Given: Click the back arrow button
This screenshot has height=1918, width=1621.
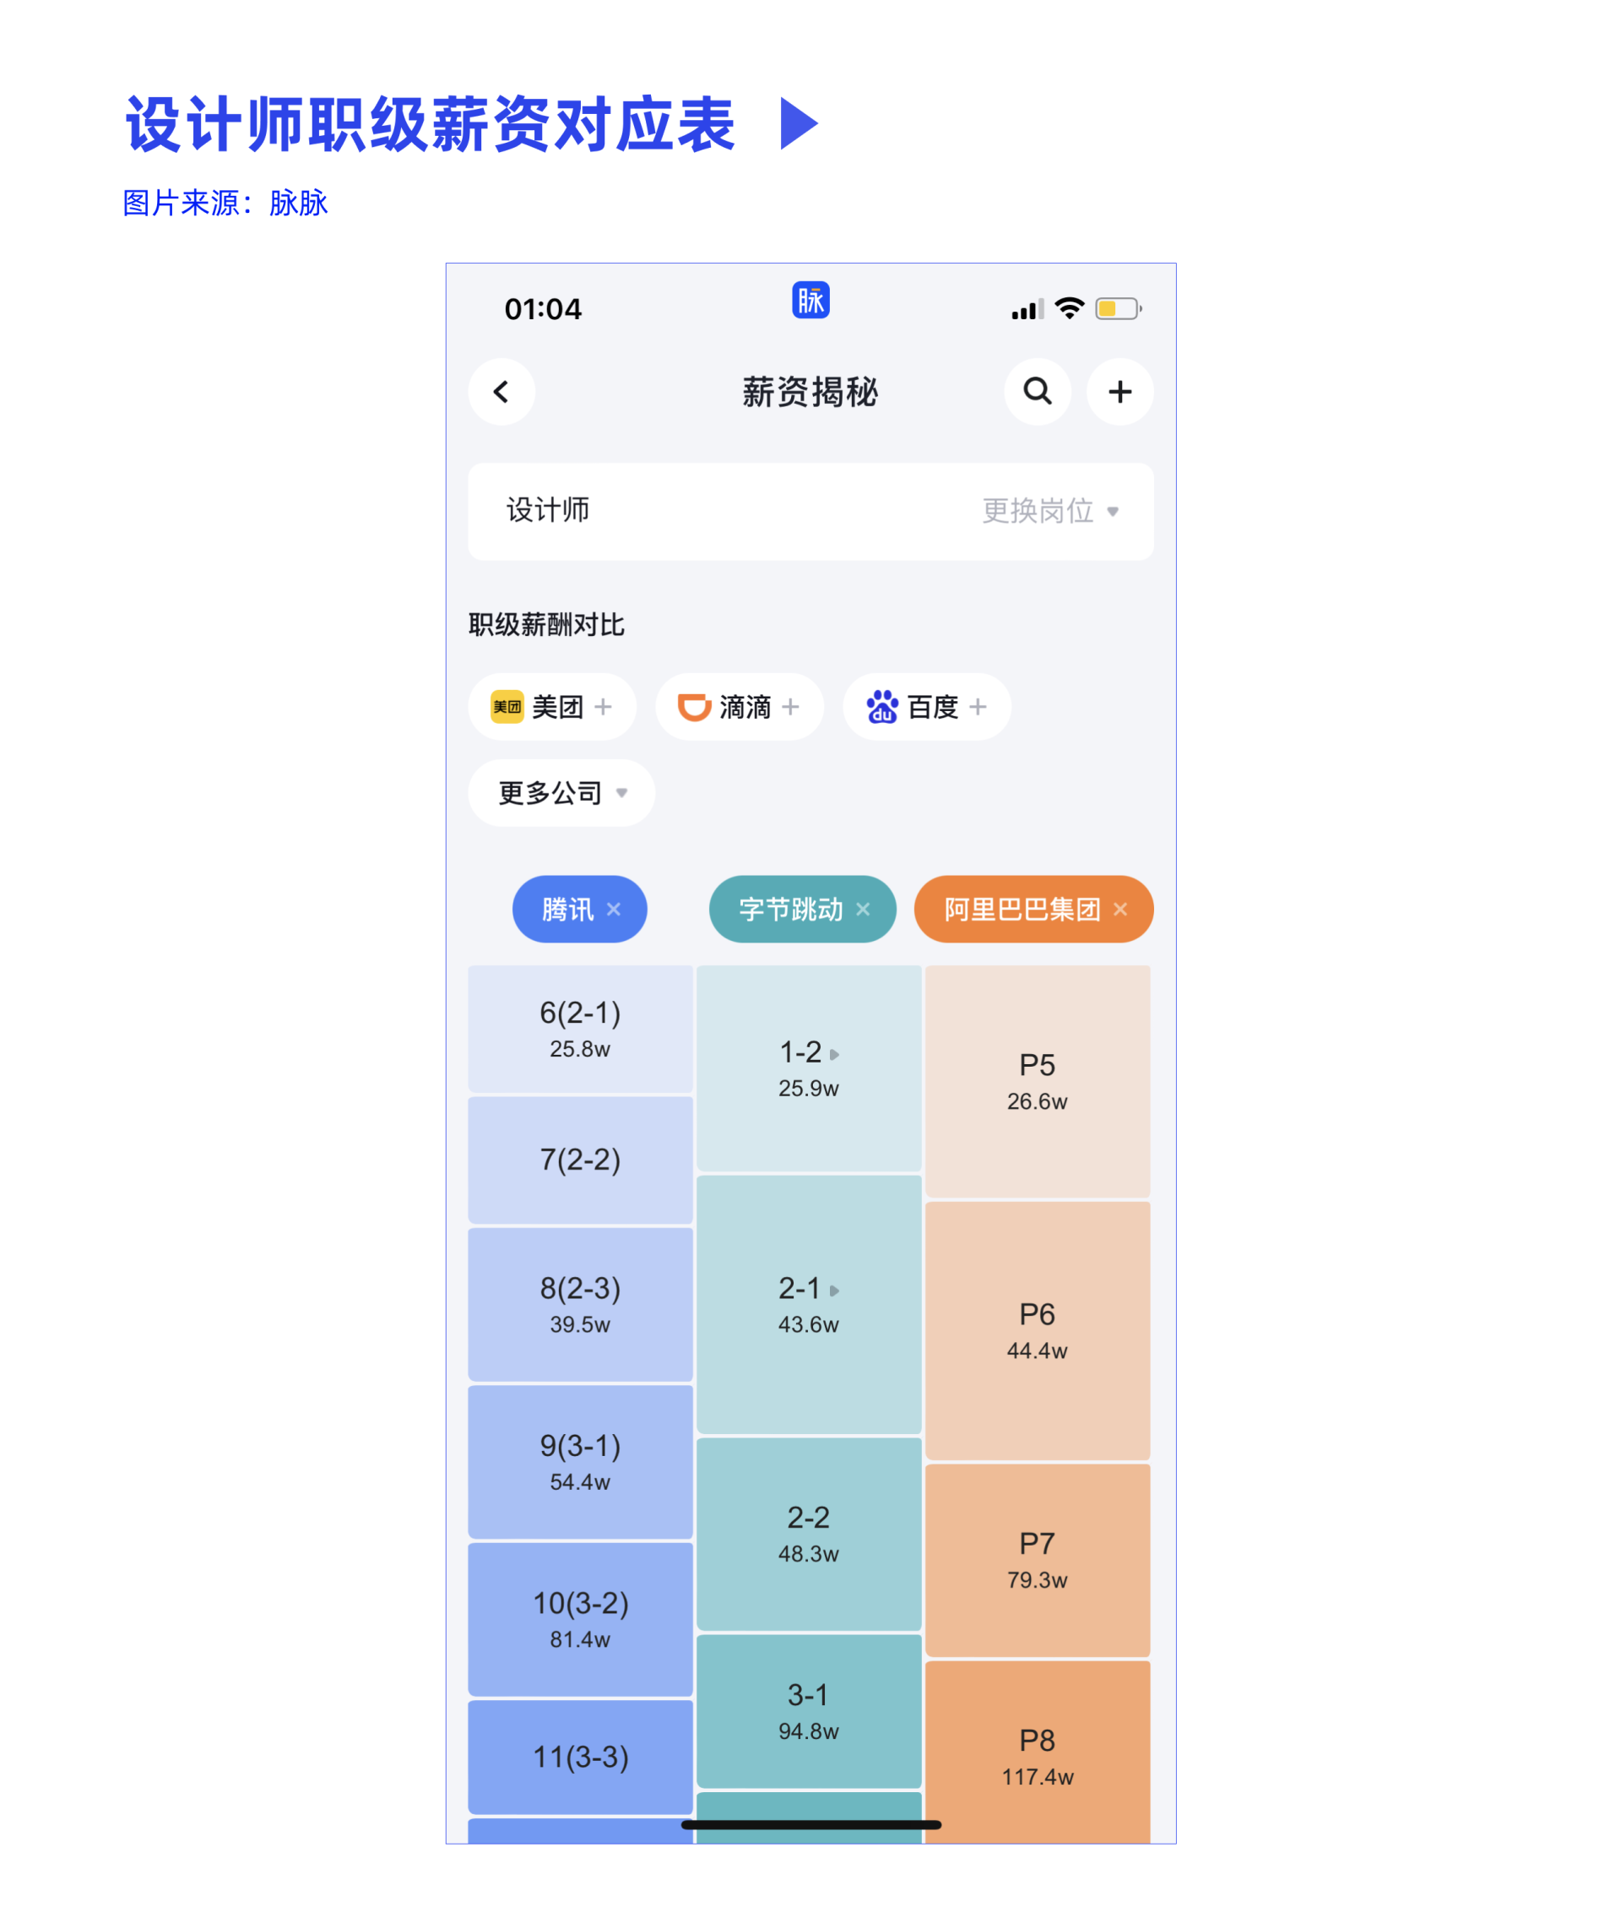Looking at the screenshot, I should point(501,394).
